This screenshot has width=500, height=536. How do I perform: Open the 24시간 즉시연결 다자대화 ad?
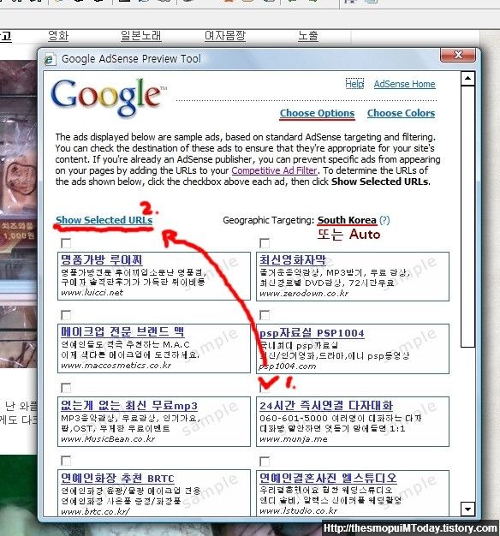tap(326, 405)
